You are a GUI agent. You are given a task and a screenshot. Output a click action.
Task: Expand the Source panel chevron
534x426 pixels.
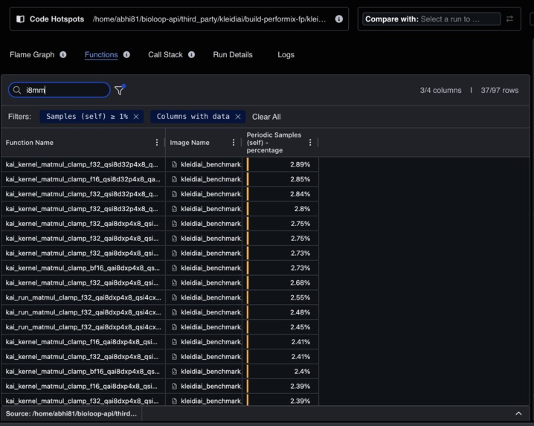tap(518, 413)
